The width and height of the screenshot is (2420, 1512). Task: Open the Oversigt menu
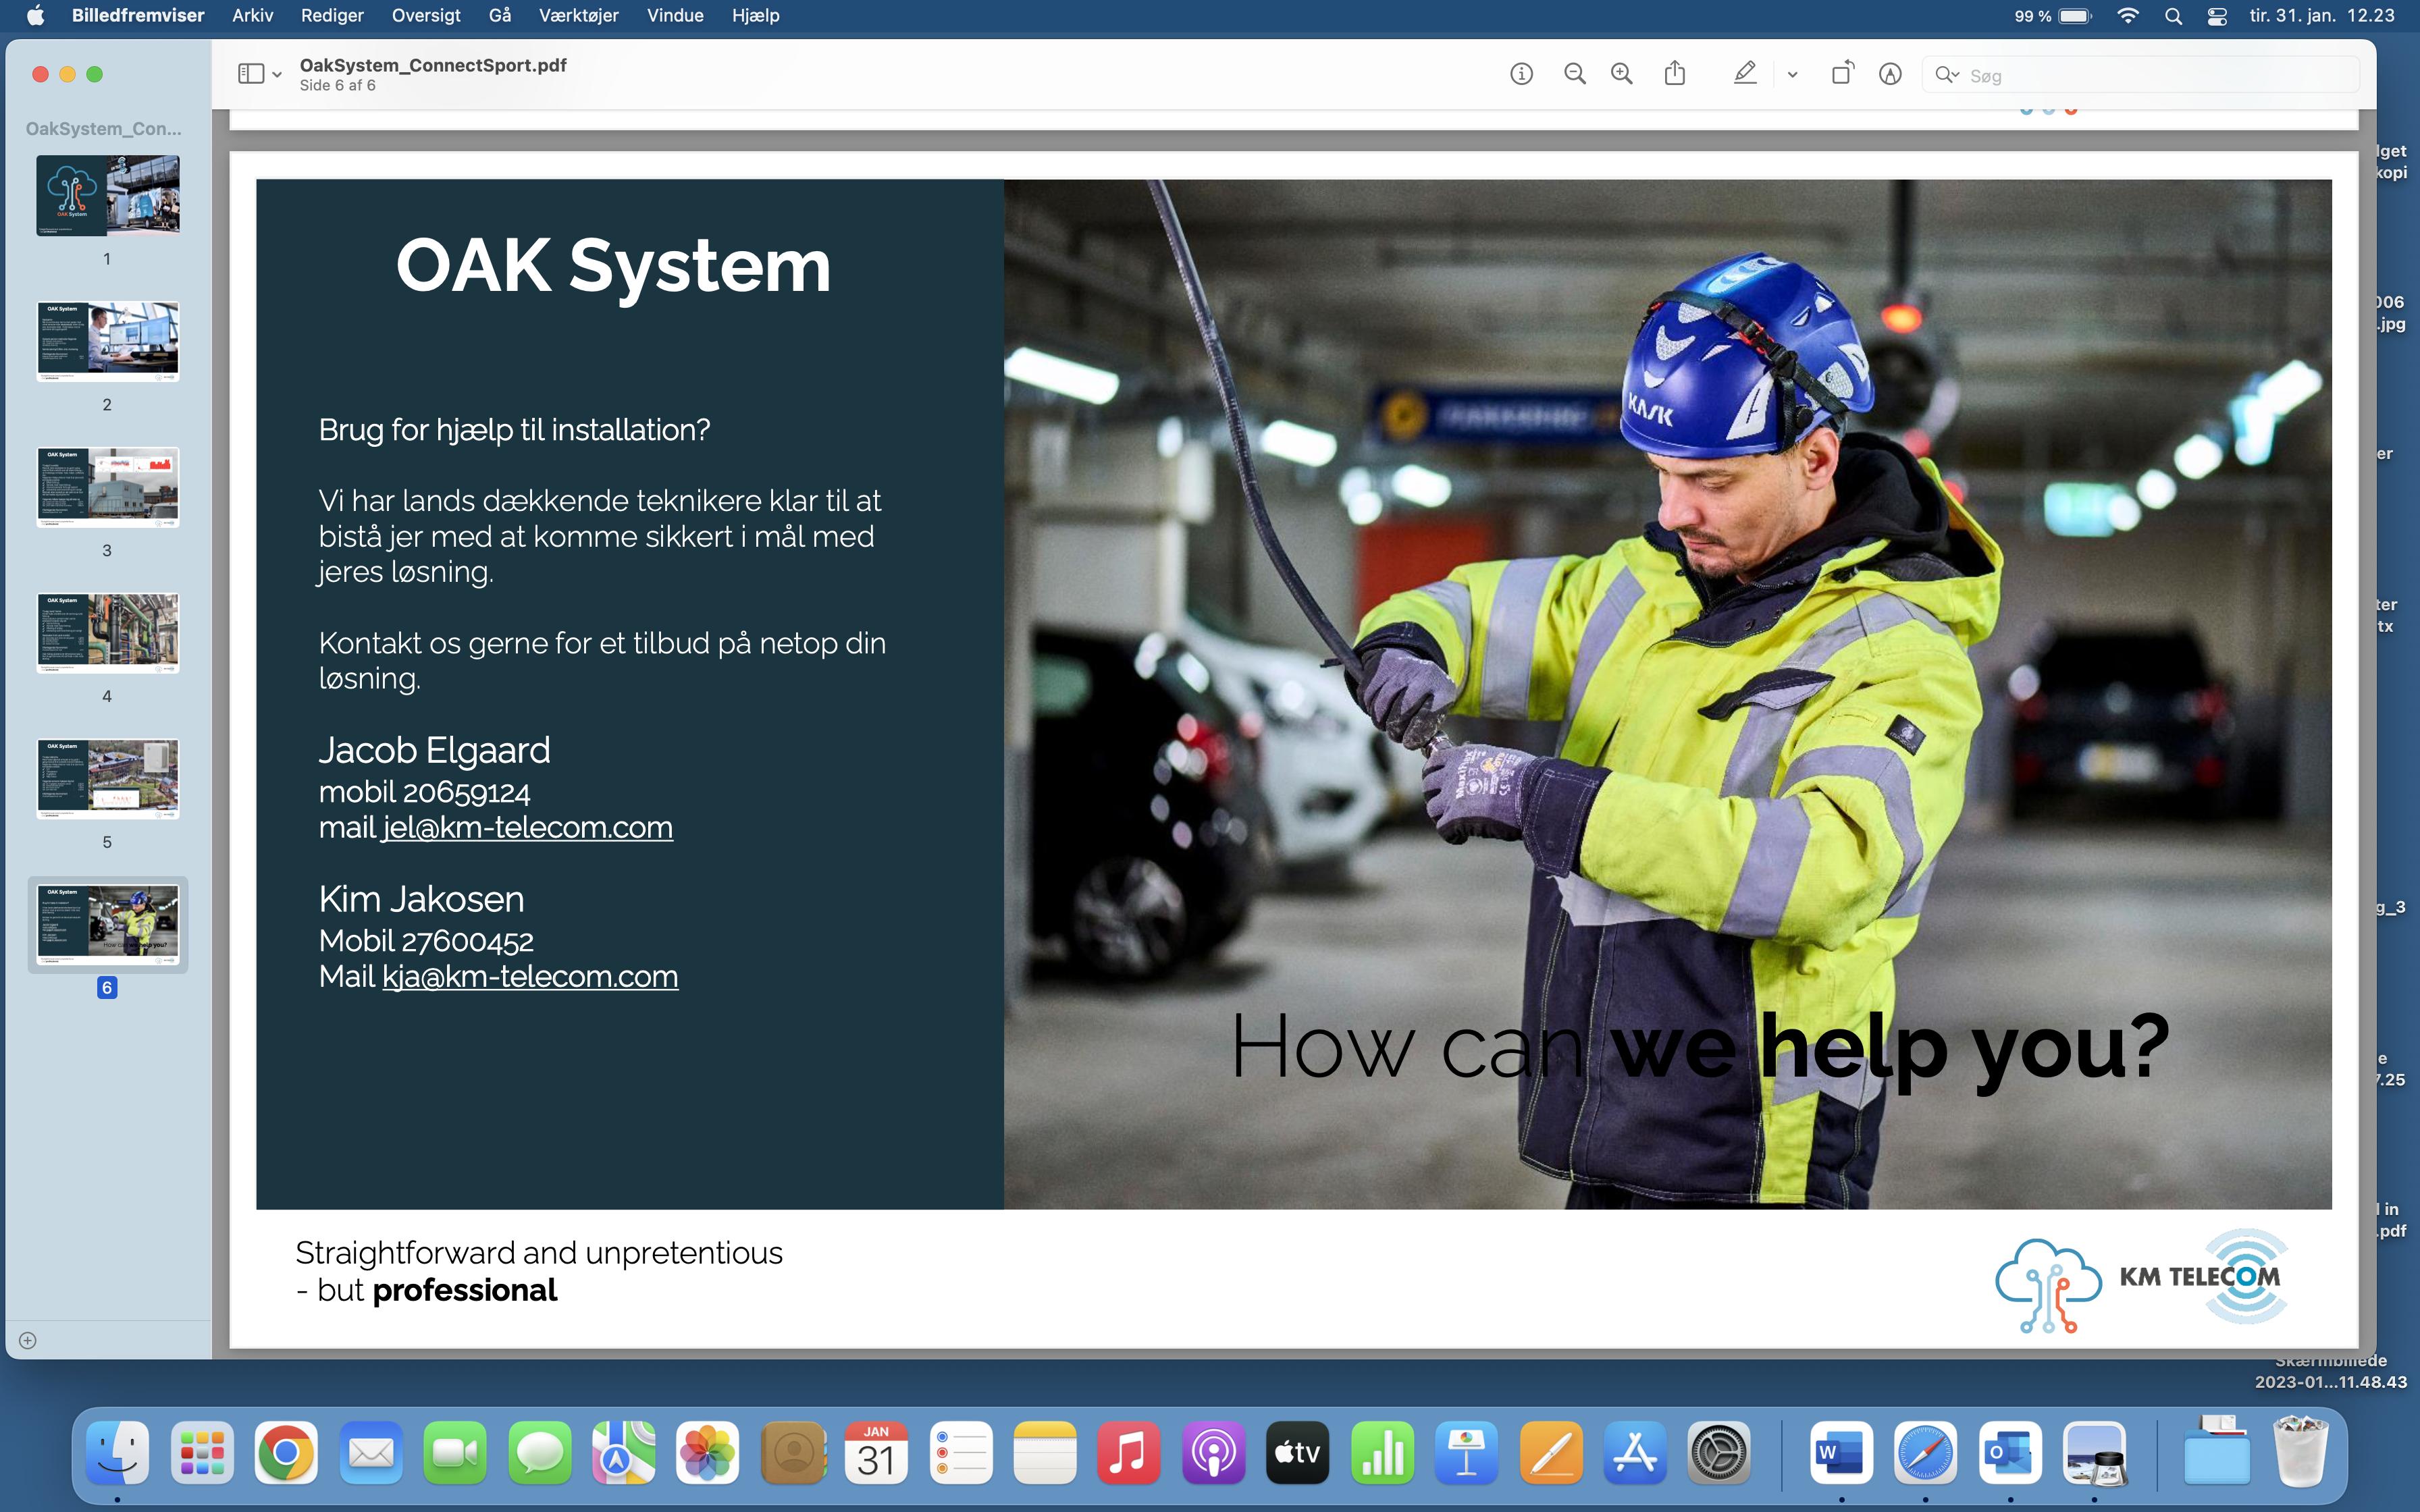[426, 16]
